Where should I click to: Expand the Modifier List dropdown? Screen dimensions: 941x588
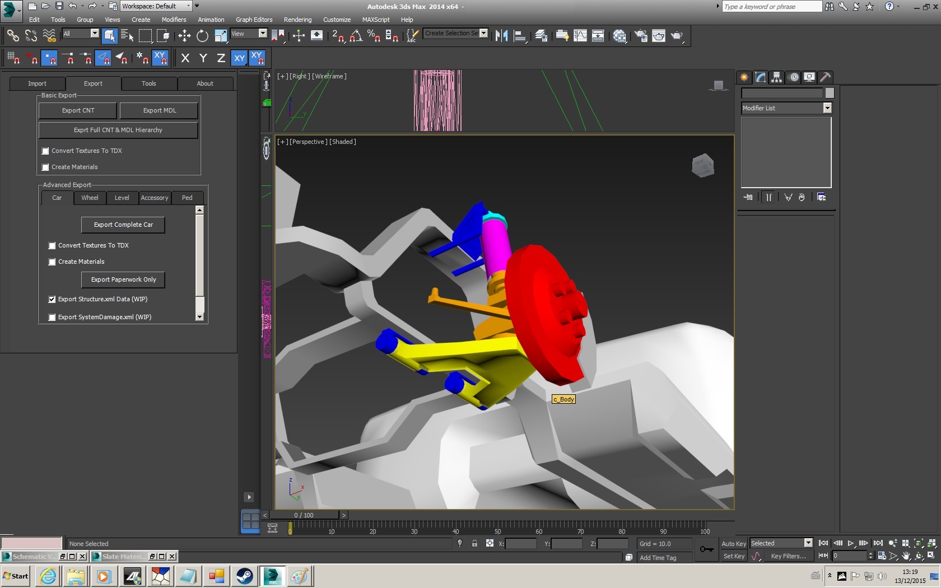point(827,108)
